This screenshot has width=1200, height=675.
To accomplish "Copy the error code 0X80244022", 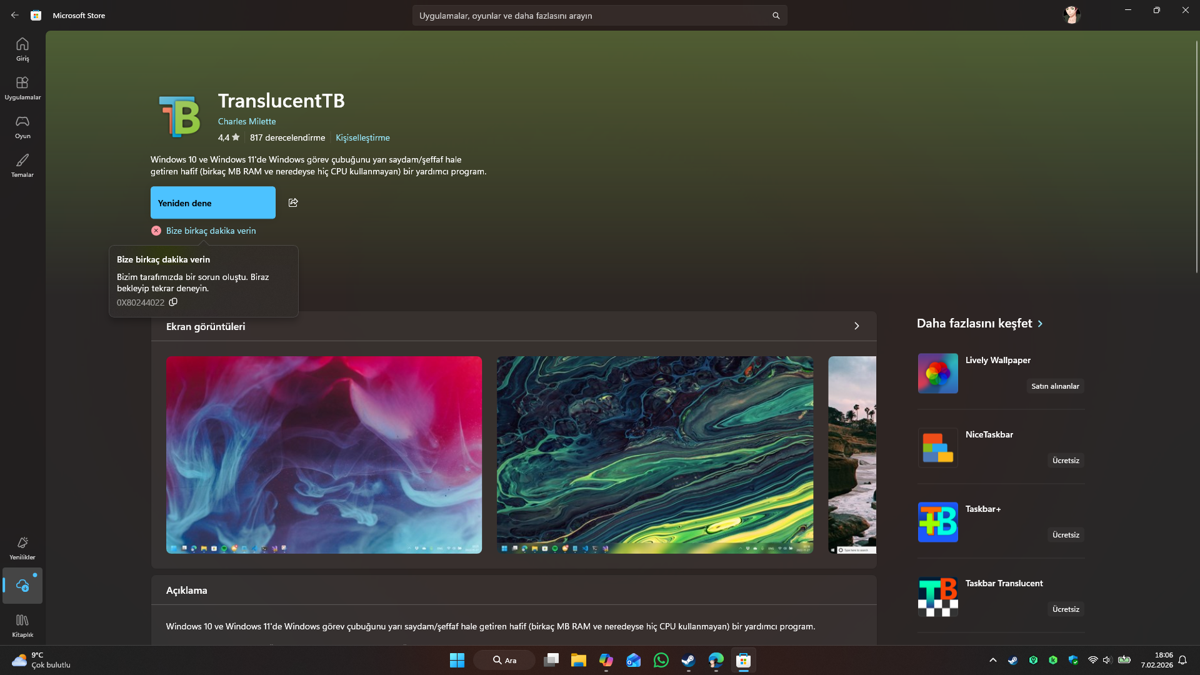I will click(x=173, y=302).
